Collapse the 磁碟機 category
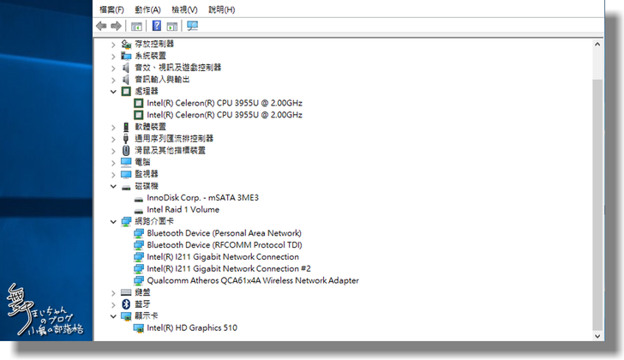Image resolution: width=624 pixels, height=360 pixels. 113,186
